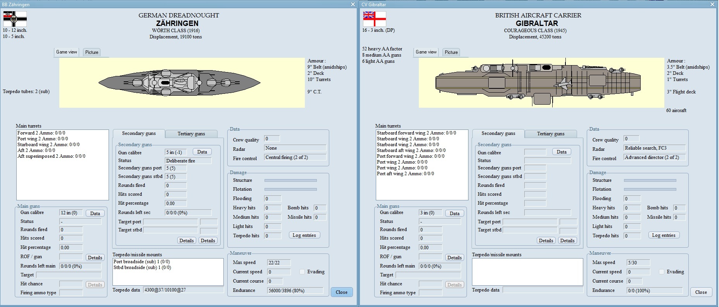Enable Evading checkbox for Gibraltar
Viewport: 719px width, 307px height.
pyautogui.click(x=662, y=272)
